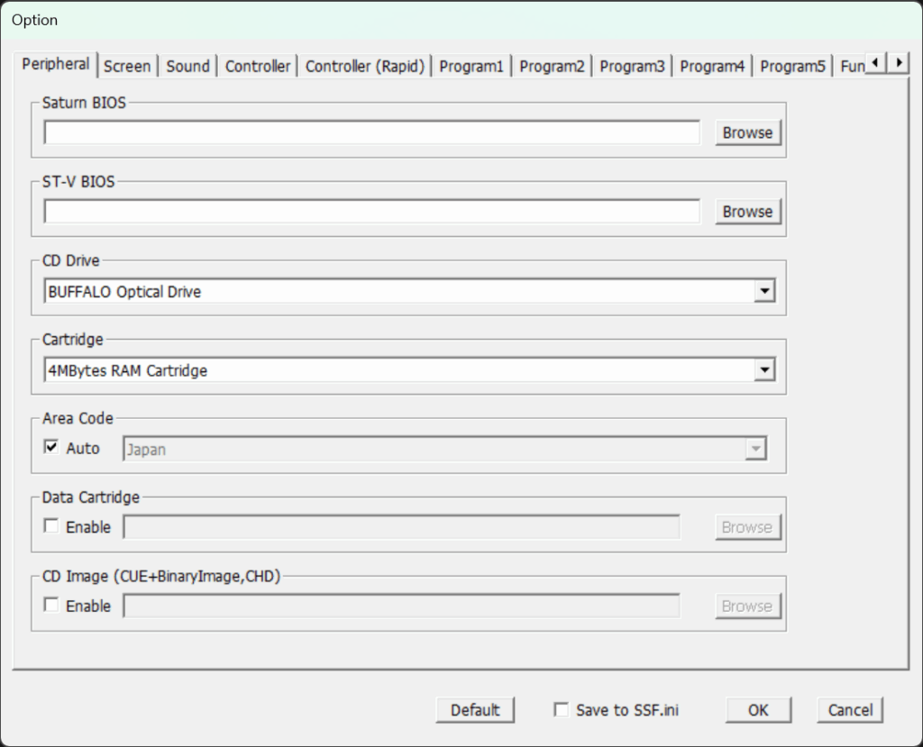Check Save to SSF.ini
The height and width of the screenshot is (747, 923).
pos(561,709)
